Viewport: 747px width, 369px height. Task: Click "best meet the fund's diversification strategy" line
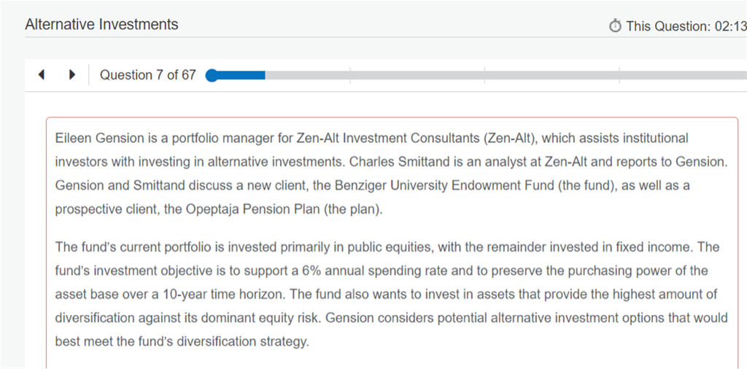click(182, 341)
